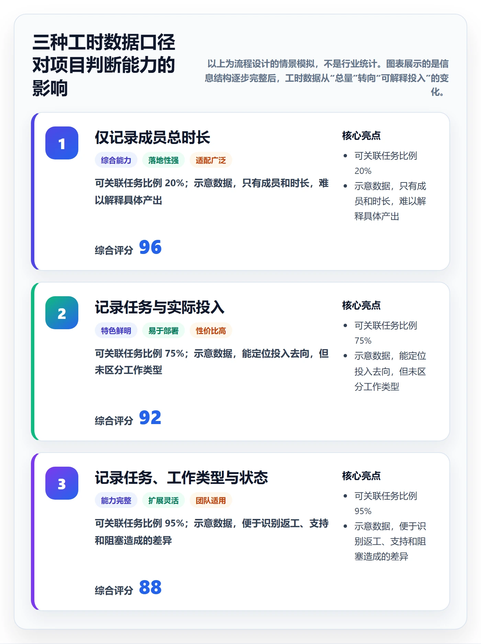Click the bullet 可关联任务比例 75%
This screenshot has width=481, height=644.
coord(386,333)
